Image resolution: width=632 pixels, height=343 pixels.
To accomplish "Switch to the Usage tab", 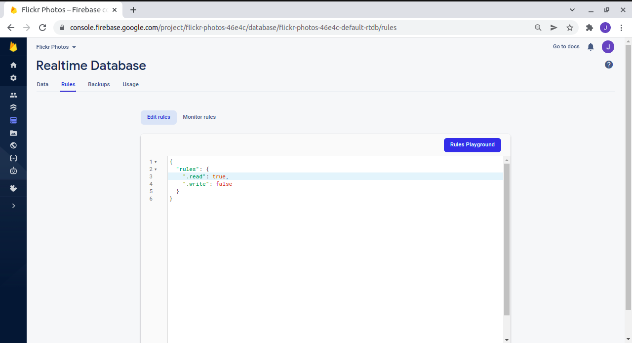I will (x=130, y=84).
